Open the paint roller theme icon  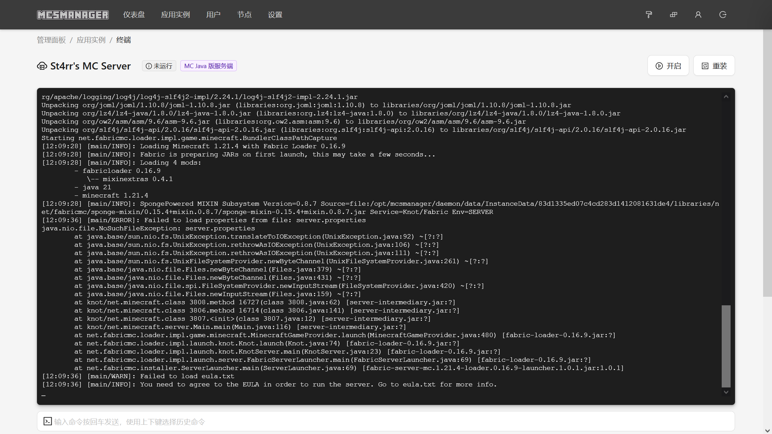(x=649, y=15)
